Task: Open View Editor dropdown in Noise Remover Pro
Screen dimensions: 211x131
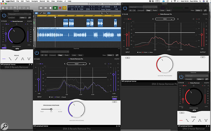Action: pyautogui.click(x=199, y=10)
